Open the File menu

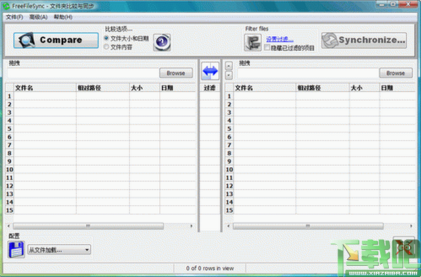pyautogui.click(x=14, y=17)
